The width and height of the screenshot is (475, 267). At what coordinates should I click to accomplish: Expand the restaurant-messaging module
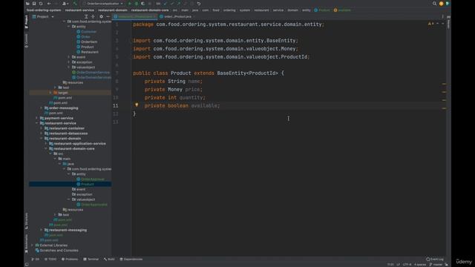tap(42, 230)
